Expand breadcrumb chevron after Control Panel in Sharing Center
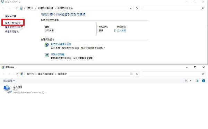Viewport: 208px width, 129px height. (35, 8)
